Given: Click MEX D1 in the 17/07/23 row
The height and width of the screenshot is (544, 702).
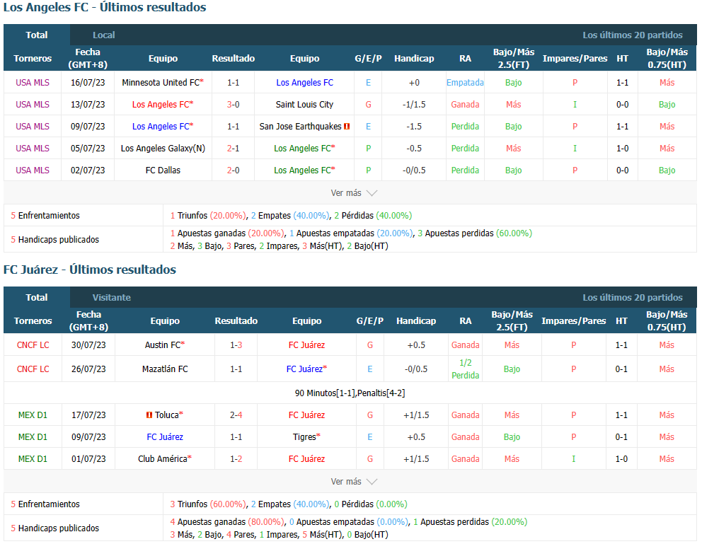Looking at the screenshot, I should coord(33,415).
